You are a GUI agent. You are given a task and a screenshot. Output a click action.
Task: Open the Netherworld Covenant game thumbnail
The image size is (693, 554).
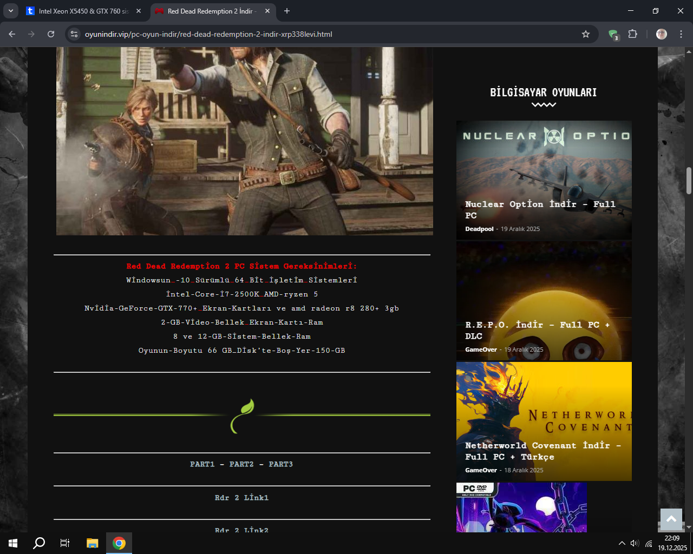(544, 421)
